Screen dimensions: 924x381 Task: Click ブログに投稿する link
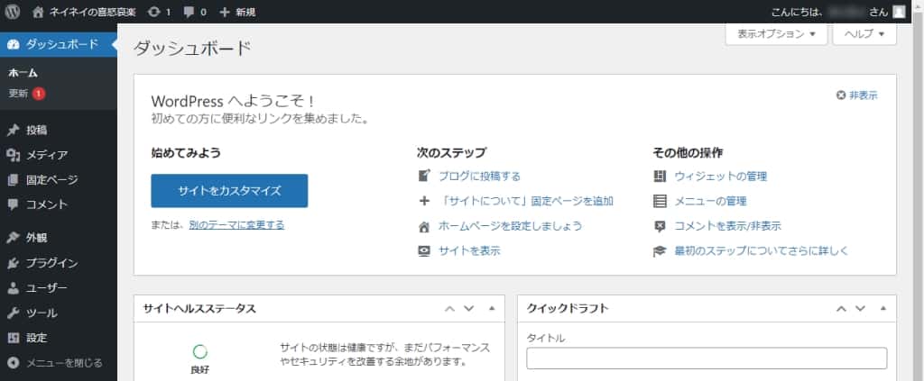pos(479,177)
